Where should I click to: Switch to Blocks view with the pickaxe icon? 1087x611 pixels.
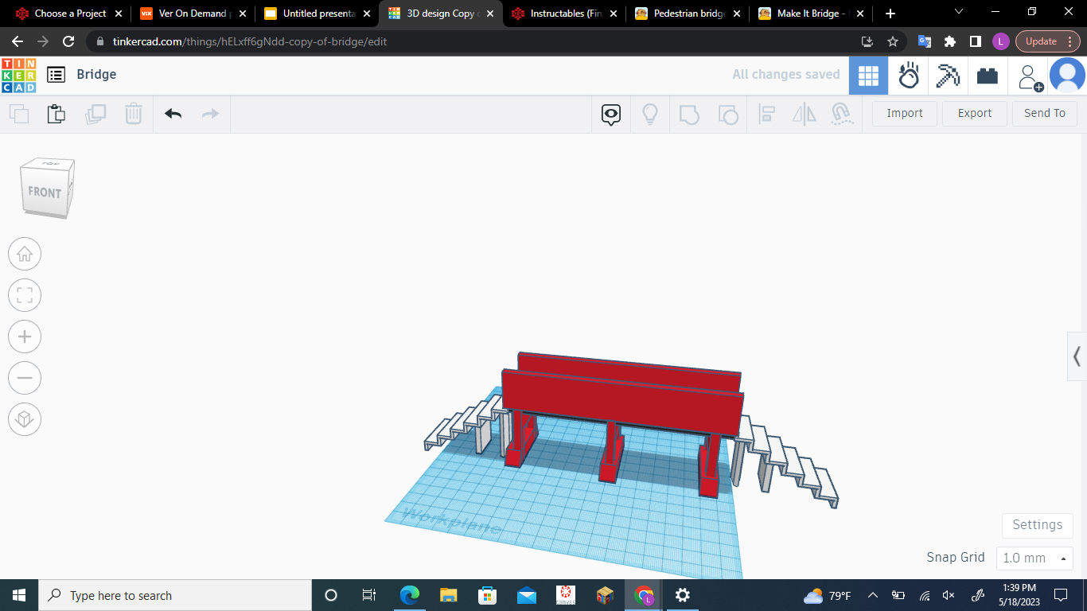[947, 75]
